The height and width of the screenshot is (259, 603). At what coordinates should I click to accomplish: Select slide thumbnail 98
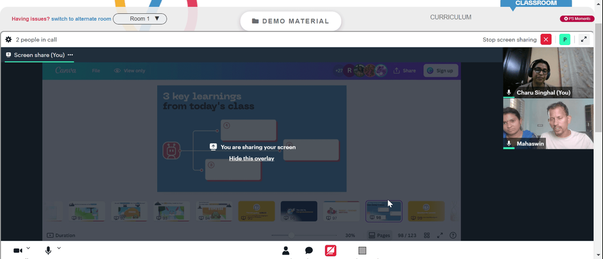tap(384, 211)
